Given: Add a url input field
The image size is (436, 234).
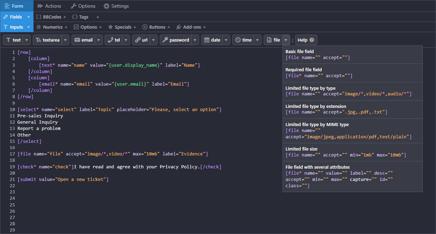Looking at the screenshot, I should tap(141, 39).
